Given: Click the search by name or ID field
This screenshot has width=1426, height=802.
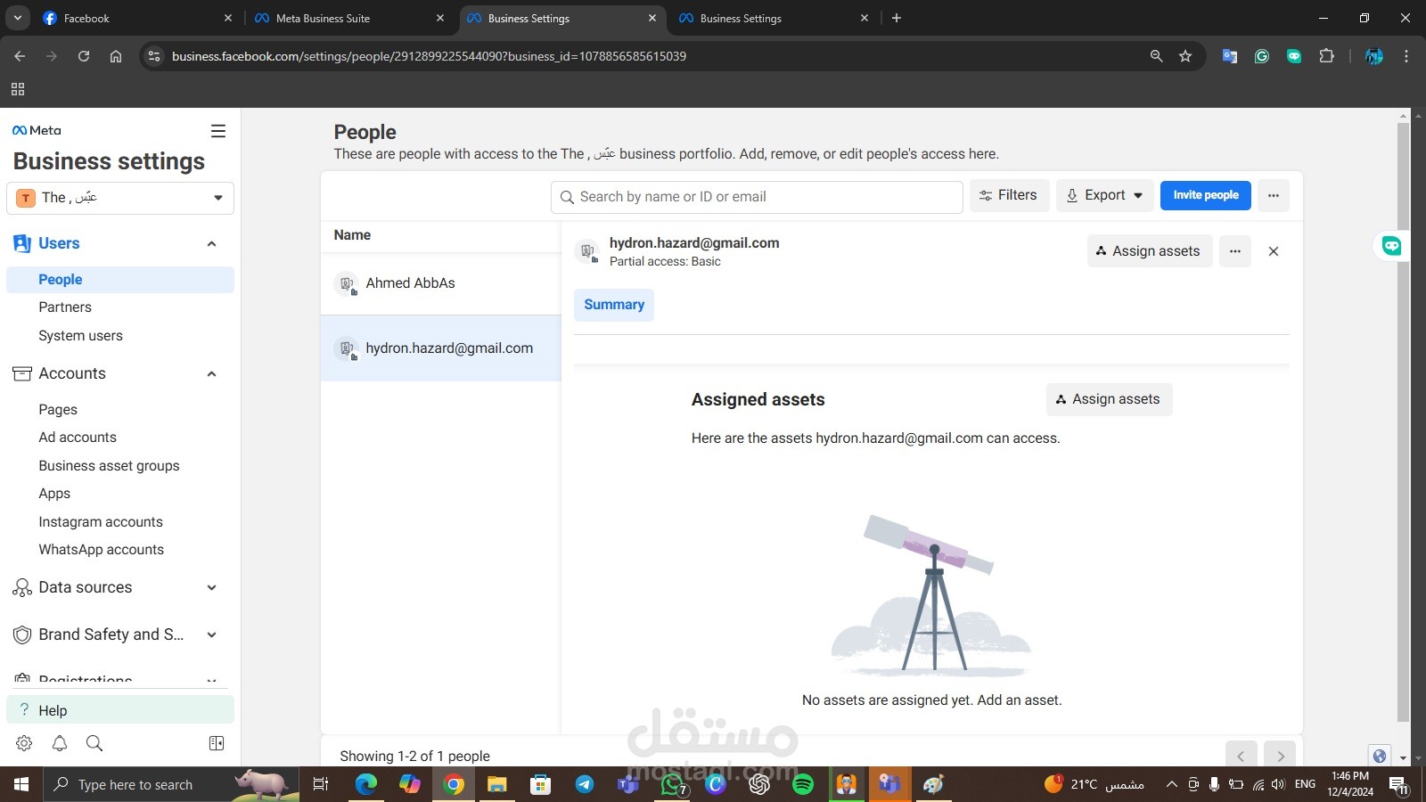Looking at the screenshot, I should click(757, 197).
